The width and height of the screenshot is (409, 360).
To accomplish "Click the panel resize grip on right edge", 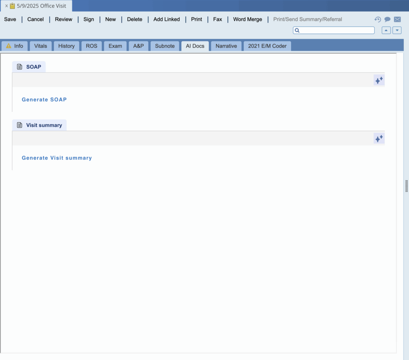I will tap(406, 186).
